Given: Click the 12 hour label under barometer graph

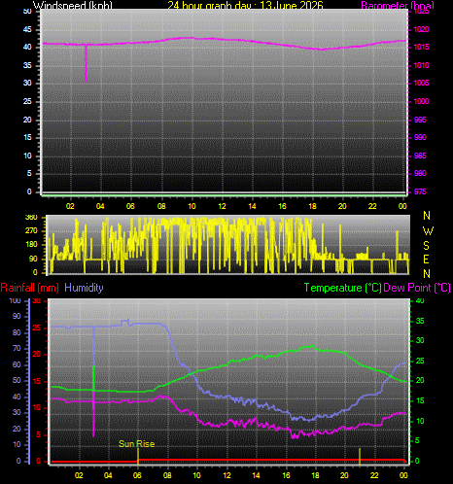Looking at the screenshot, I should [x=222, y=206].
